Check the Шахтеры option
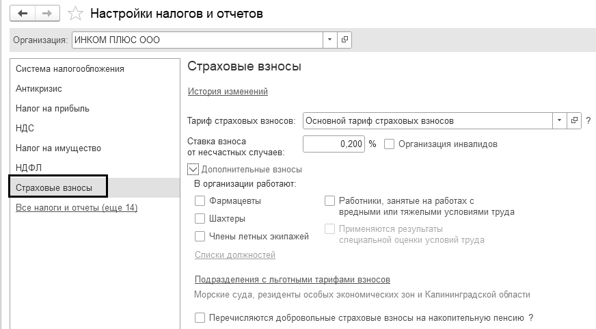The image size is (596, 329). point(200,219)
